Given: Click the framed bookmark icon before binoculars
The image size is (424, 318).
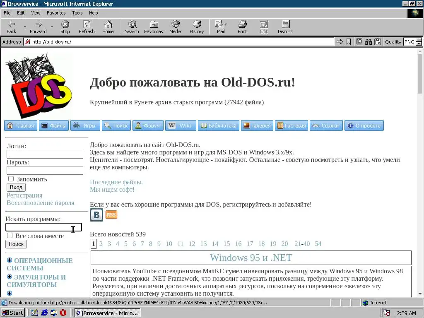Looking at the screenshot, I should [x=359, y=42].
